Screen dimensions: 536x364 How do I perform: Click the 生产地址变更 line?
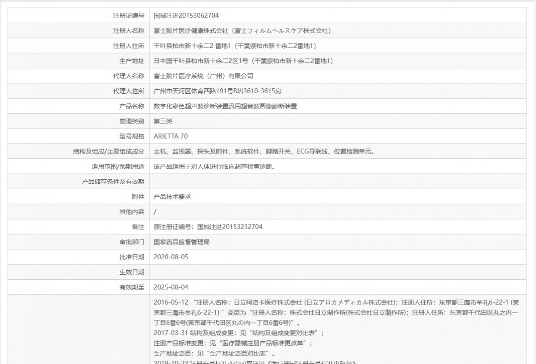[214, 353]
